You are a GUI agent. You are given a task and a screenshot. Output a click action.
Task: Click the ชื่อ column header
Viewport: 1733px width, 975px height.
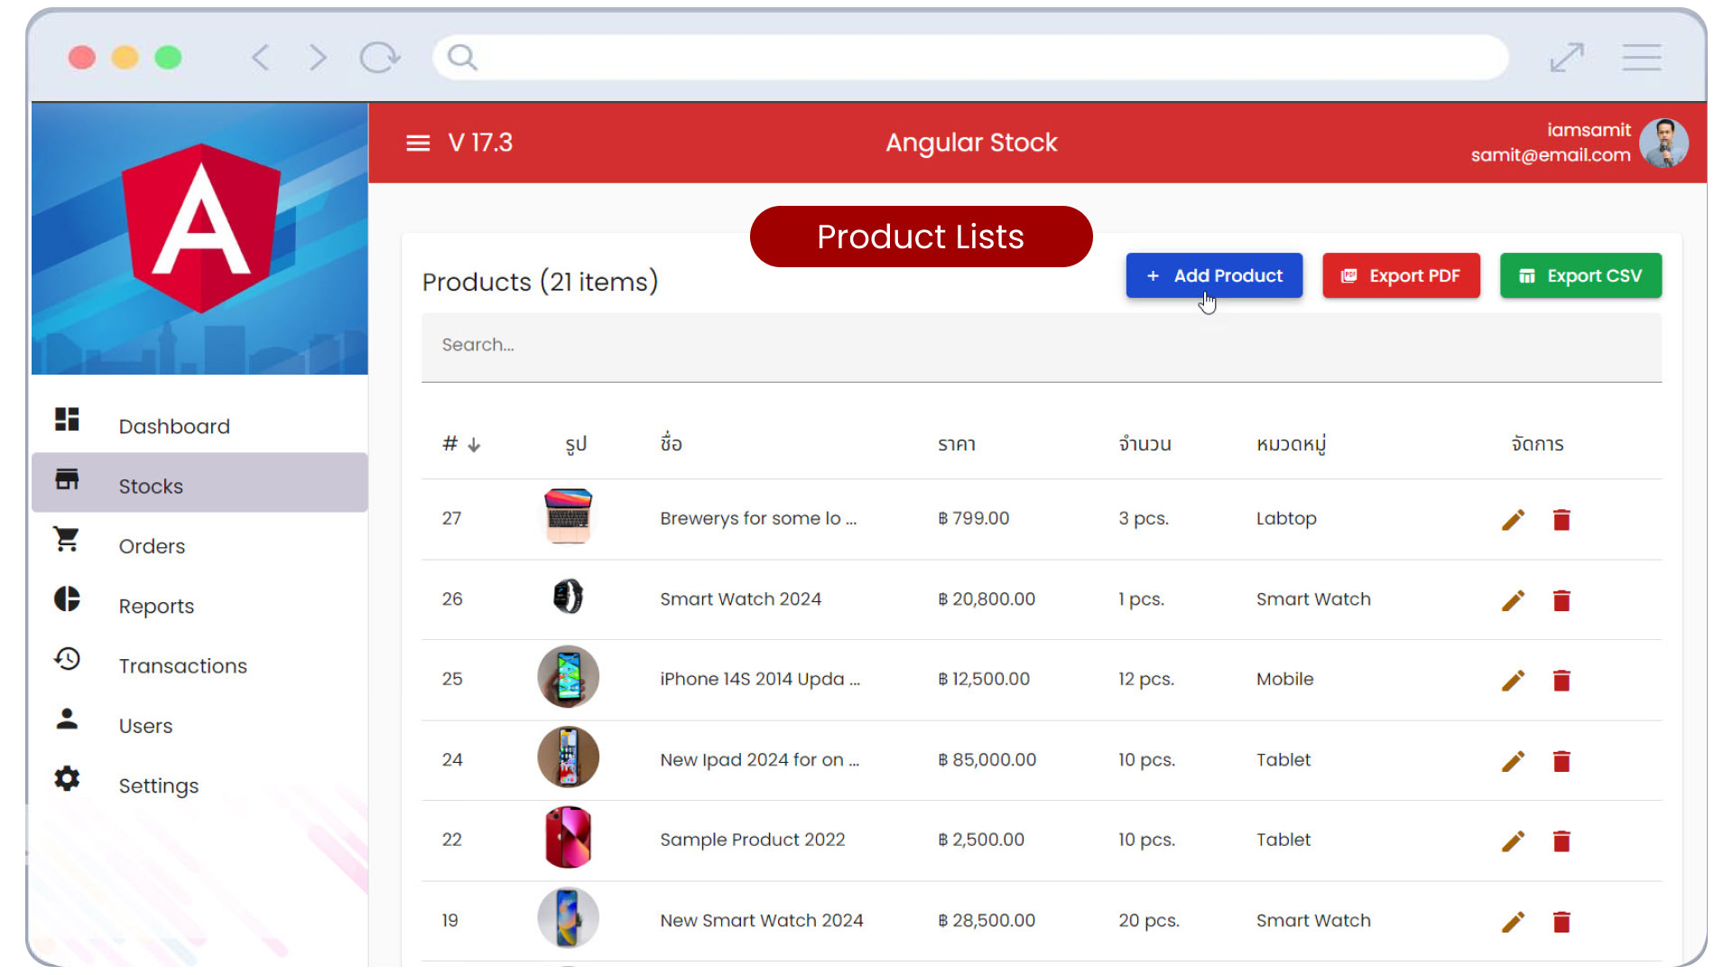[x=671, y=442]
